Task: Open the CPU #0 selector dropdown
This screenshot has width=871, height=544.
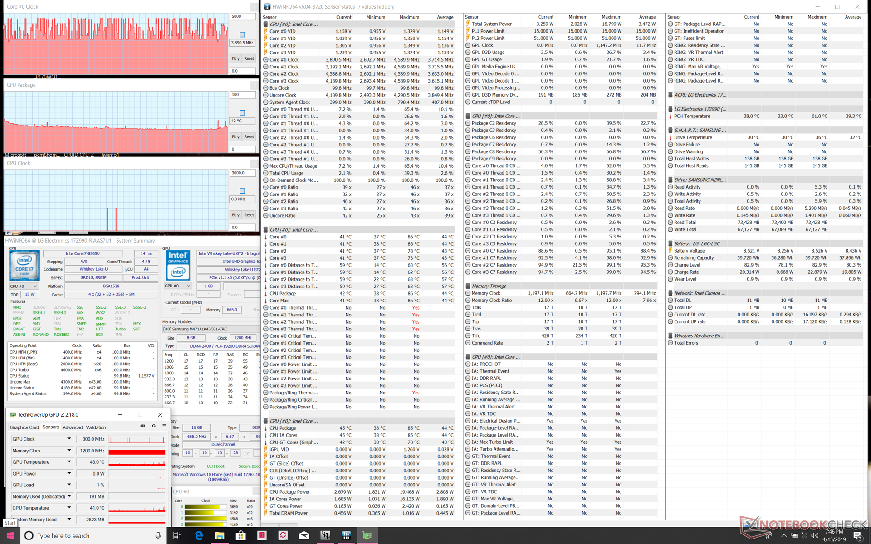Action: 24,286
